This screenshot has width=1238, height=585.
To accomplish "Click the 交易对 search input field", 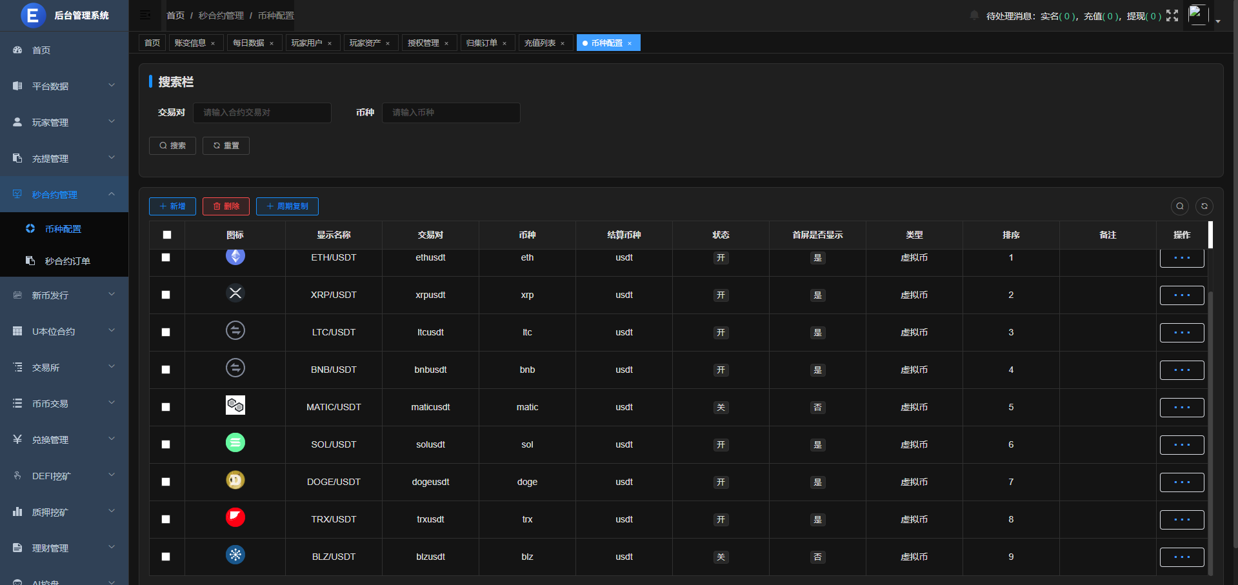I will coord(262,113).
